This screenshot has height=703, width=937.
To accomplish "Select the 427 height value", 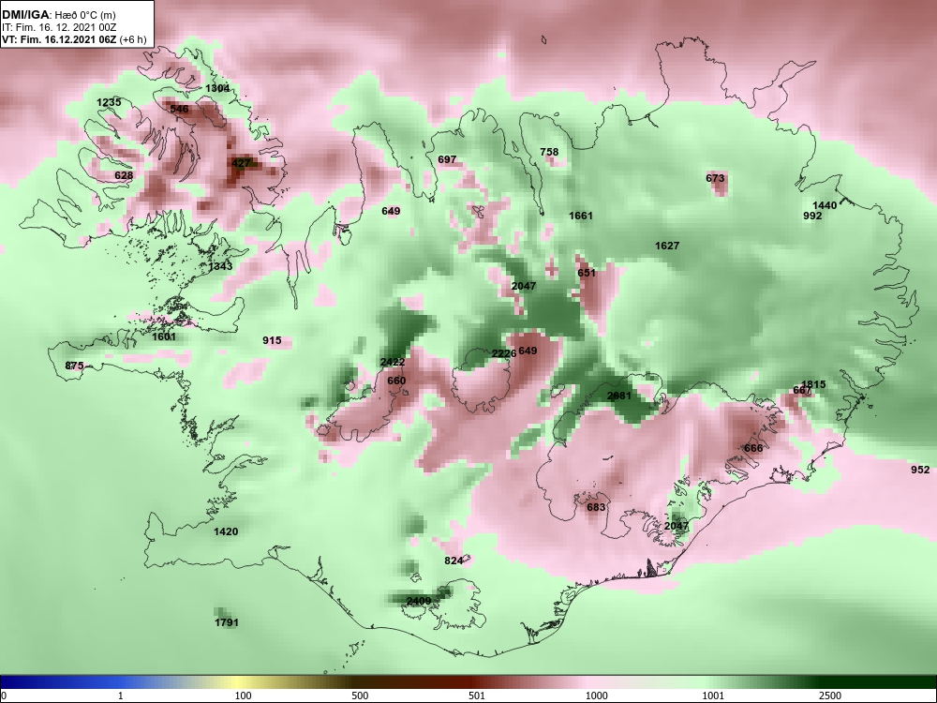I will pos(242,163).
